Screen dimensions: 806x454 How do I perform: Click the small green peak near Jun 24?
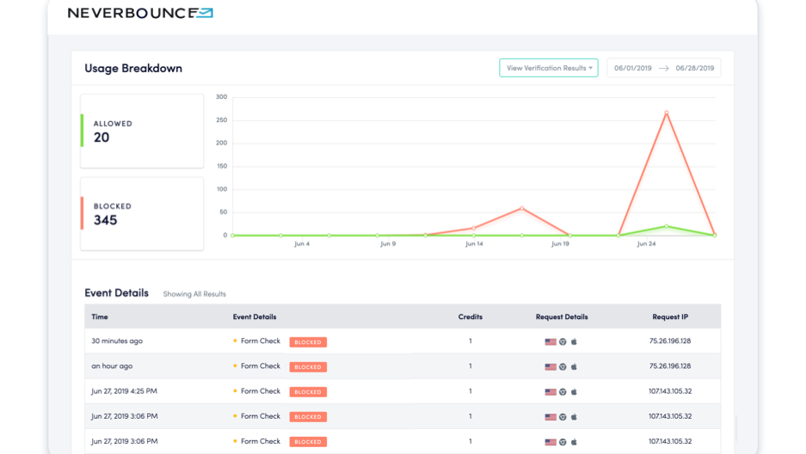point(666,227)
